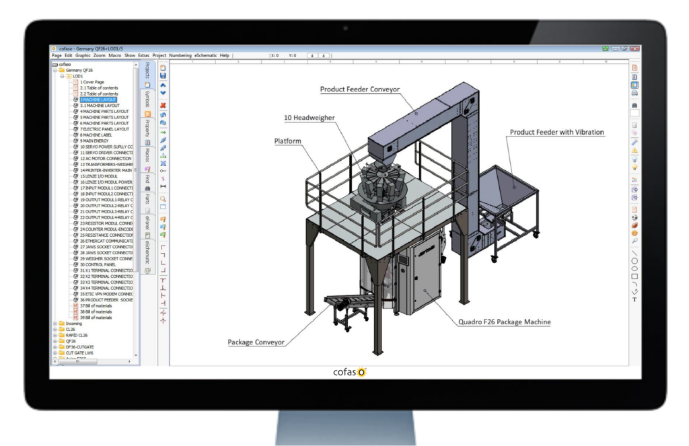This screenshot has height=446, width=689.
Task: Select the circle drawing tool
Action: [634, 260]
